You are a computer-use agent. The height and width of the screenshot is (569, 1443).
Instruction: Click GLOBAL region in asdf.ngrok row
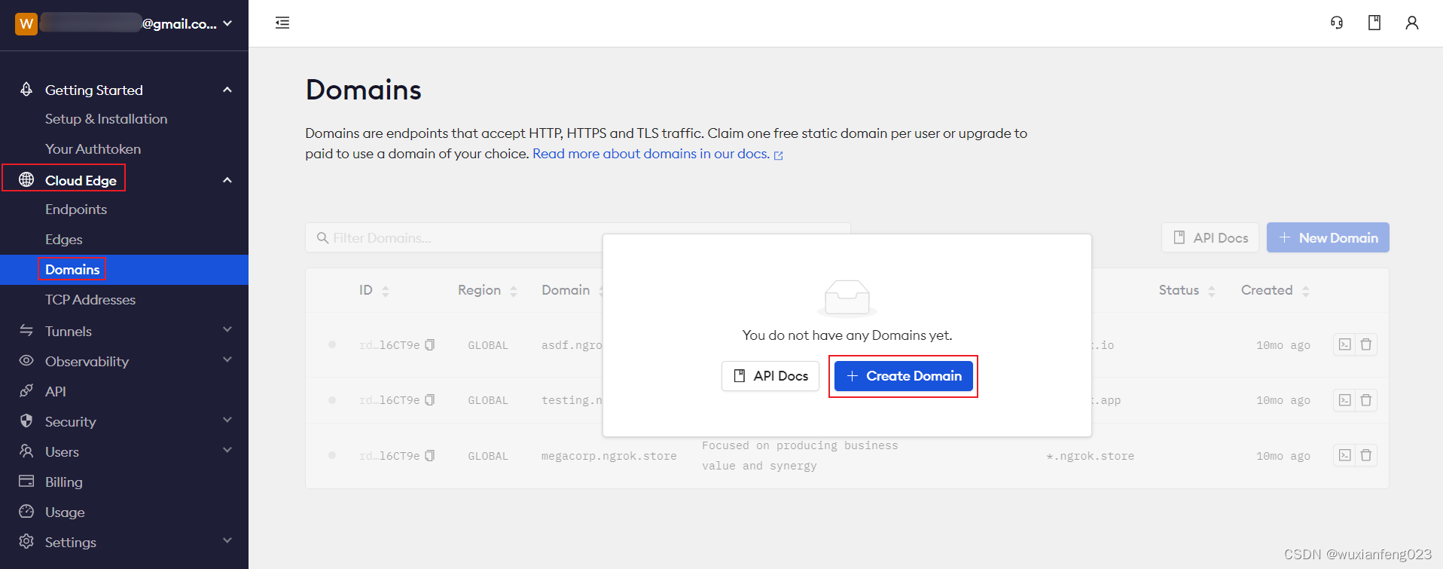(488, 345)
